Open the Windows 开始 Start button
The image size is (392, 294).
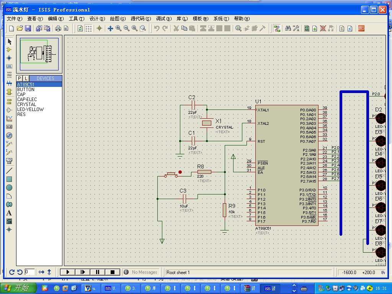click(x=18, y=288)
